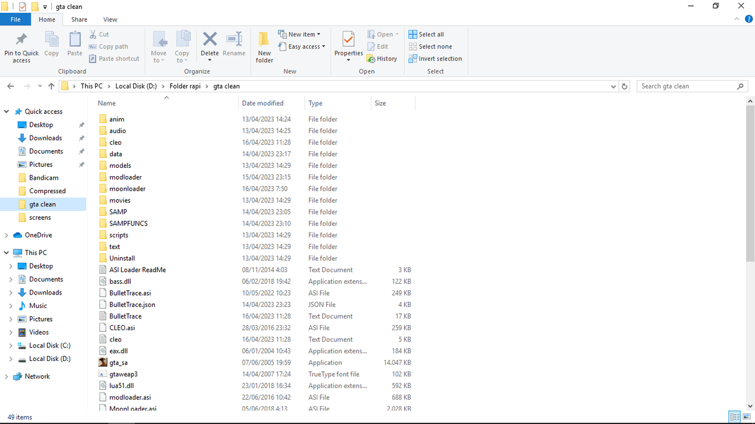Switch to large thumbnails view in the status bar
The height and width of the screenshot is (424, 755).
(x=747, y=417)
